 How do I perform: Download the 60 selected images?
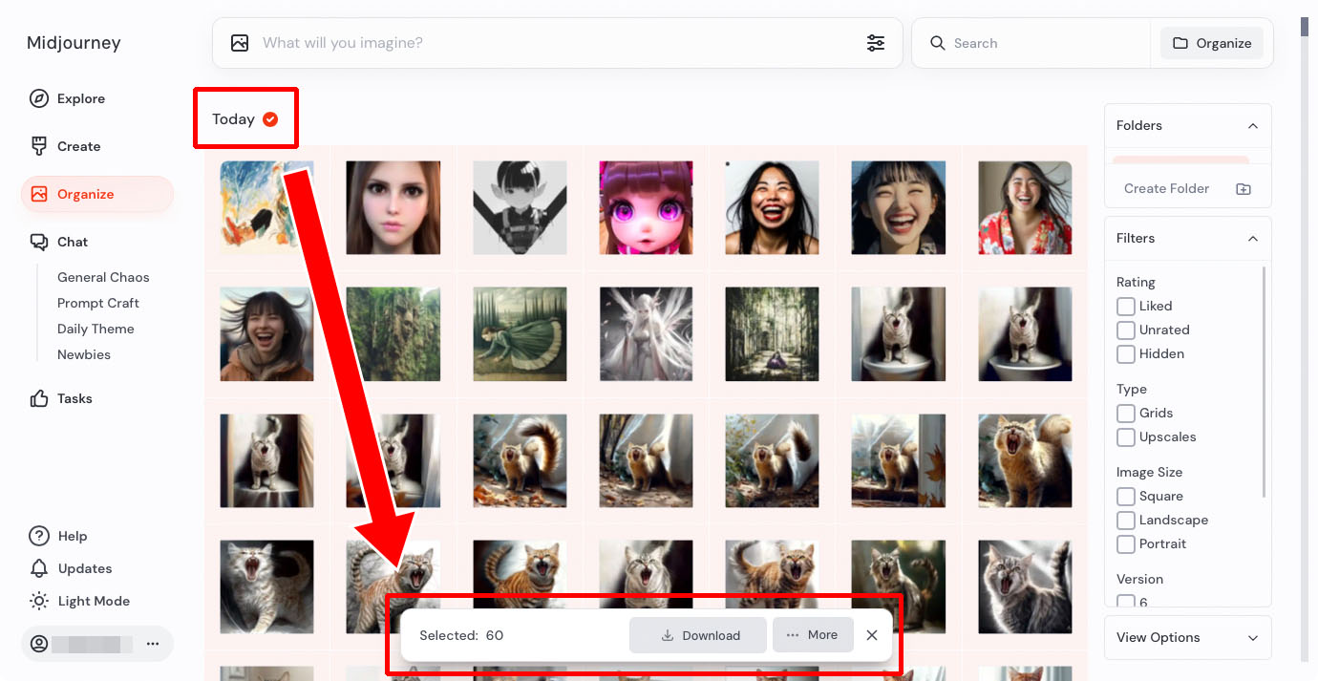coord(698,635)
